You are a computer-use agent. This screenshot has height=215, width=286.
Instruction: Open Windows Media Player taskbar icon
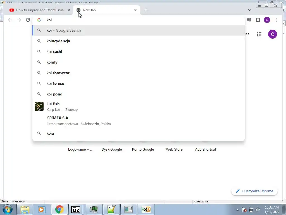click(x=42, y=209)
